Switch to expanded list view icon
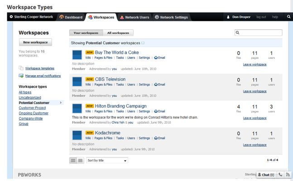293x181 pixels. point(73,161)
